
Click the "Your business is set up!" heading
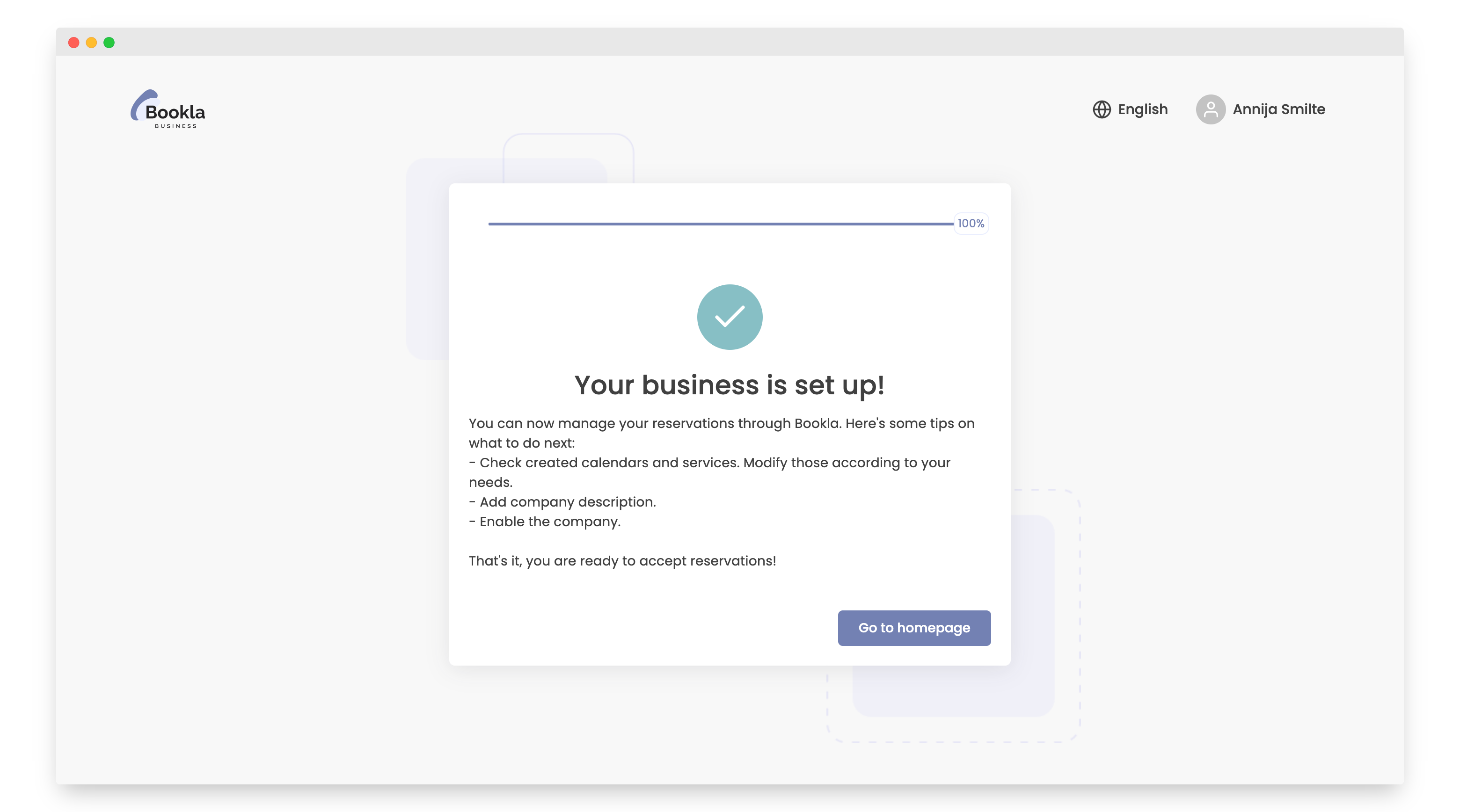point(730,385)
